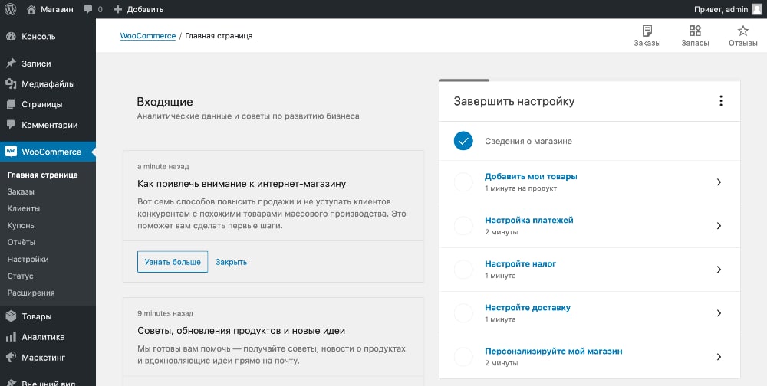Open the Заказы submenu item in sidebar

(x=21, y=191)
